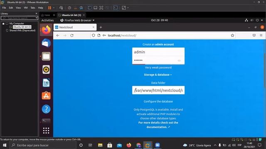
Task: Click the Save to Pocket icon
Action: 254,35
